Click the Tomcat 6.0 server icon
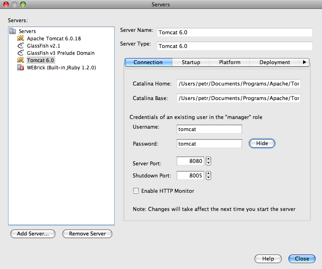Screen dimensions: 322x269 (20, 60)
